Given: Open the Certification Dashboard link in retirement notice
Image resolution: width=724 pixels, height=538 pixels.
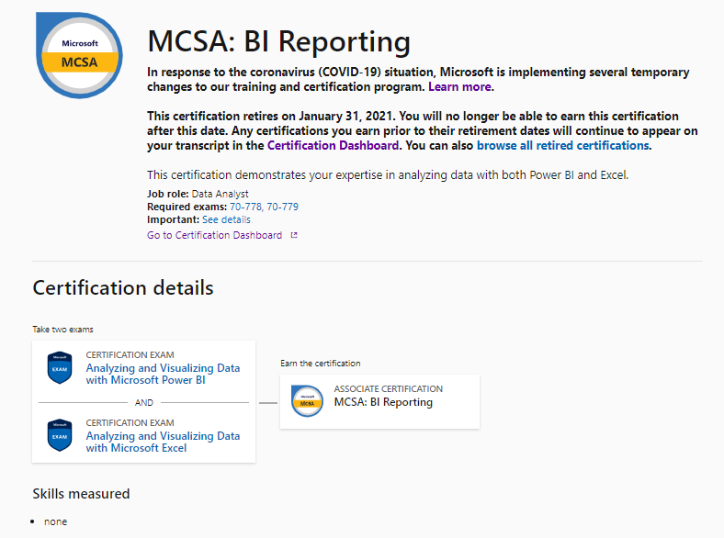Looking at the screenshot, I should tap(333, 145).
